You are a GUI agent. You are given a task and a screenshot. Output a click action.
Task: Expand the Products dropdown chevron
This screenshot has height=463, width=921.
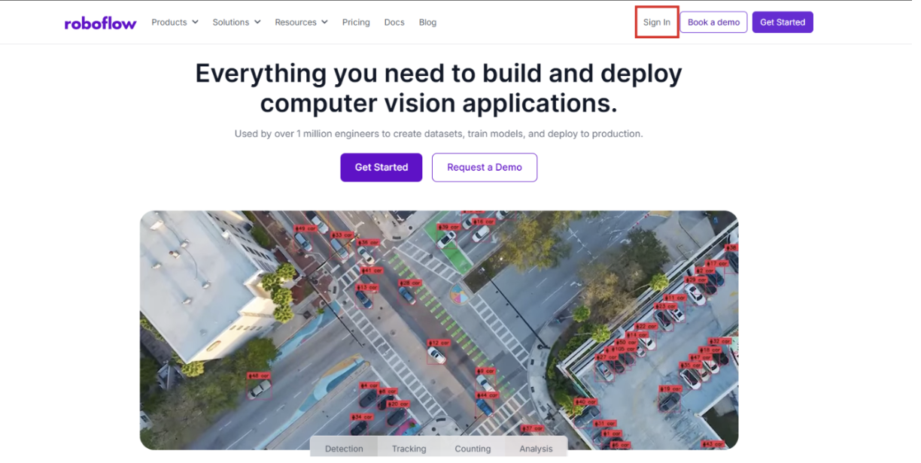click(195, 23)
